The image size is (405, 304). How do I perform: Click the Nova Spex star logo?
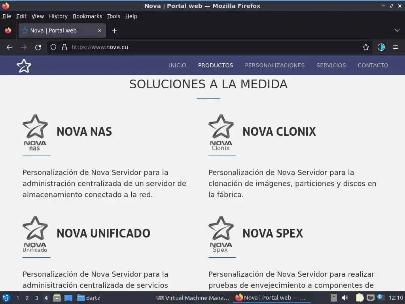click(x=221, y=234)
